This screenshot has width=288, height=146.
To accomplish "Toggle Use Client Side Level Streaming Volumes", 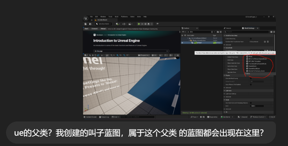I will click(x=251, y=103).
